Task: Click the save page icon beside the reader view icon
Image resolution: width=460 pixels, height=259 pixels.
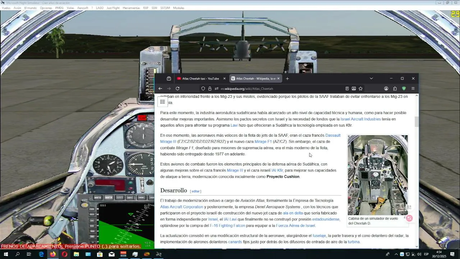Action: pos(354,88)
